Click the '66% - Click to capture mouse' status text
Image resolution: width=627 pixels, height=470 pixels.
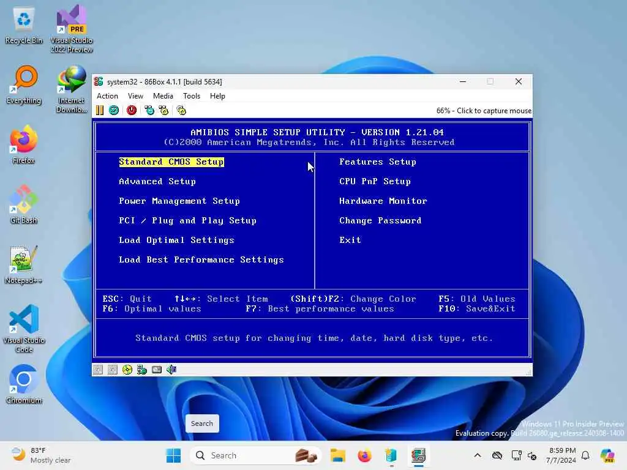(x=484, y=111)
